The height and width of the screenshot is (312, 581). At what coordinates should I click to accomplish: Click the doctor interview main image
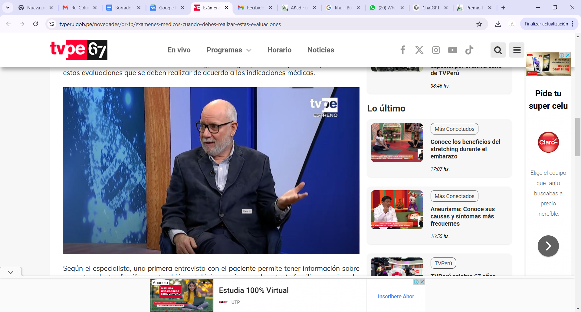coord(211,171)
